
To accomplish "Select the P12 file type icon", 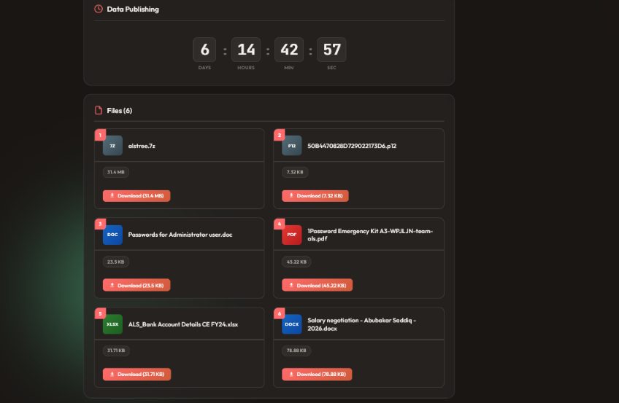I will 292,146.
